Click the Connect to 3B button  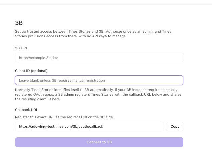tap(99, 142)
